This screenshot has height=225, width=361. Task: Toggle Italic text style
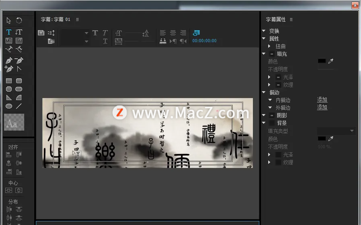tap(105, 33)
